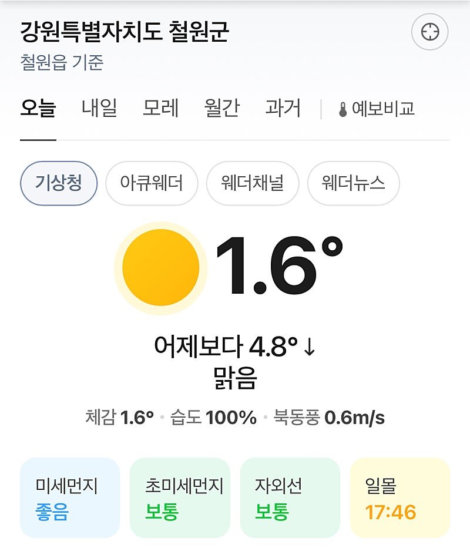
Task: Open the 초미세먼지 보통 card
Action: pyautogui.click(x=180, y=498)
